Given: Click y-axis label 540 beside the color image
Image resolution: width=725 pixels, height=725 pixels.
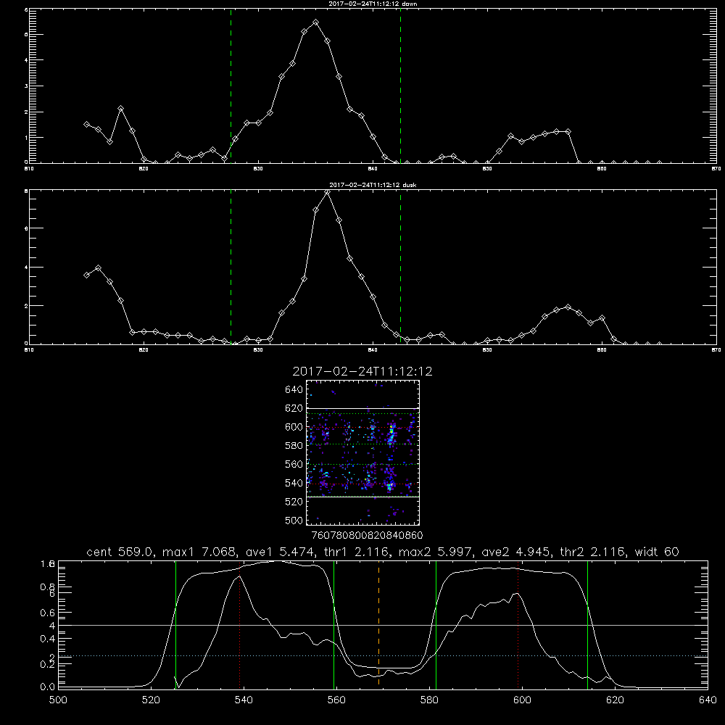Looking at the screenshot, I should tap(294, 483).
